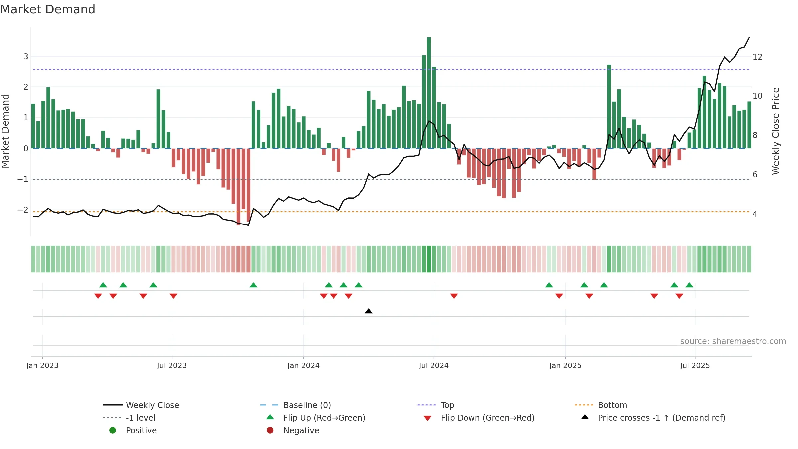Click the Bottom legend entry
The width and height of the screenshot is (798, 449).
pyautogui.click(x=601, y=405)
